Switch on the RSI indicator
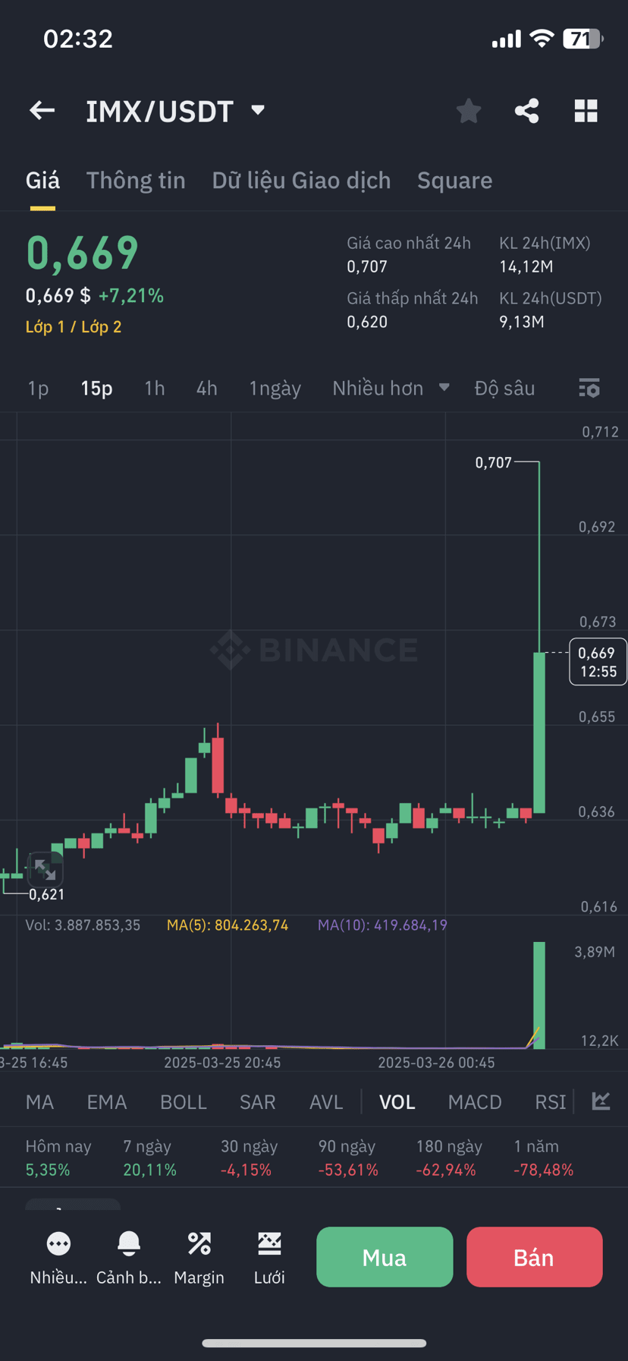The image size is (628, 1361). (550, 1101)
